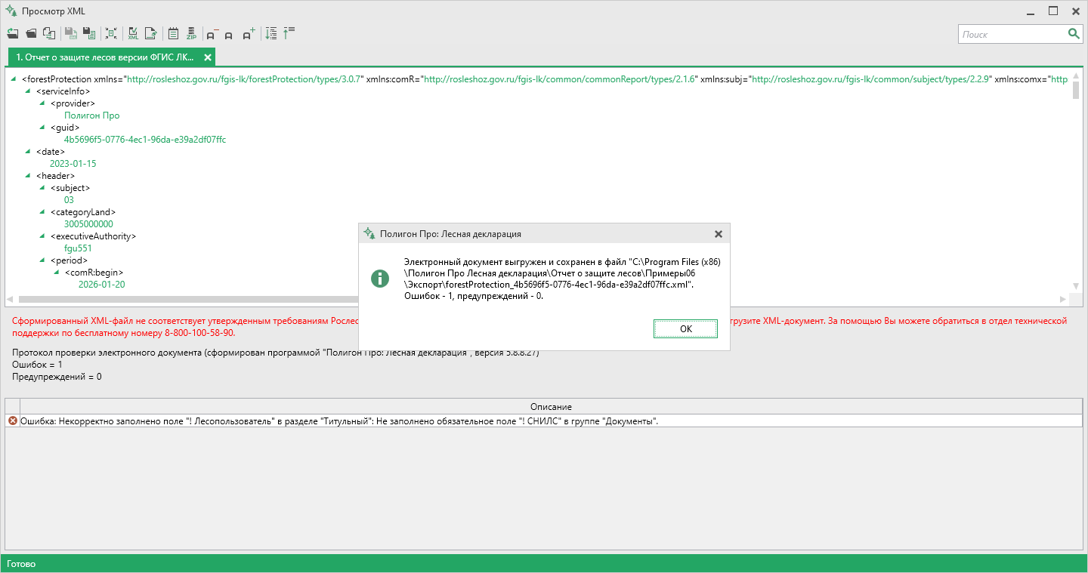Click the two-documents swap toolbar icon

pyautogui.click(x=49, y=33)
